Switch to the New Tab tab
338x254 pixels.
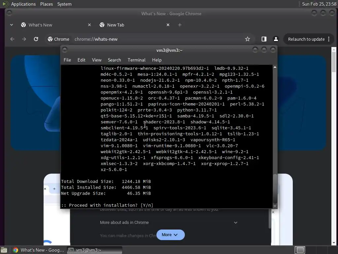click(134, 25)
